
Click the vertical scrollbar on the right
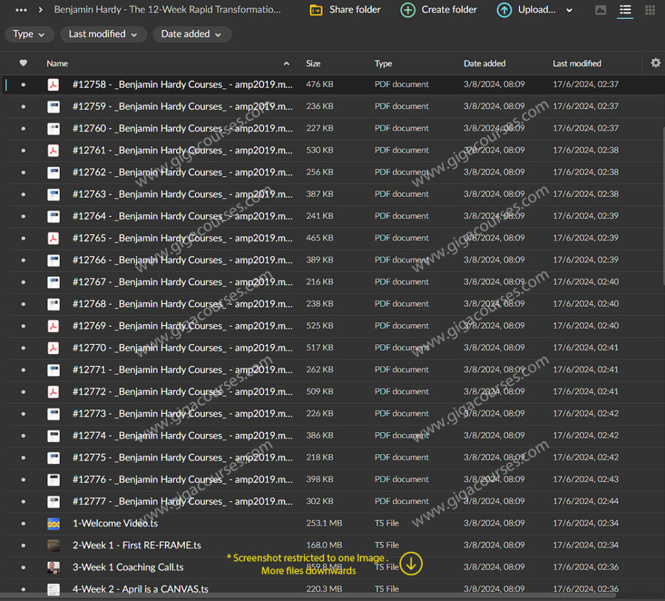click(x=662, y=195)
